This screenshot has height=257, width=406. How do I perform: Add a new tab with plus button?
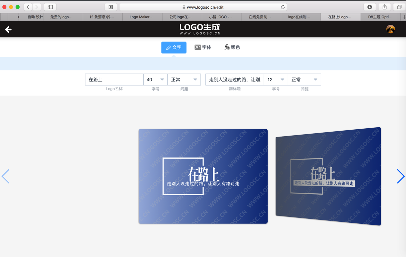point(404,17)
